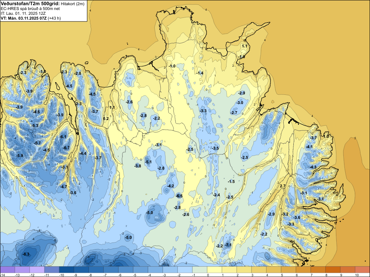Click the '-8.3' temperature value
Screen dimensions: 370x277
26,254
